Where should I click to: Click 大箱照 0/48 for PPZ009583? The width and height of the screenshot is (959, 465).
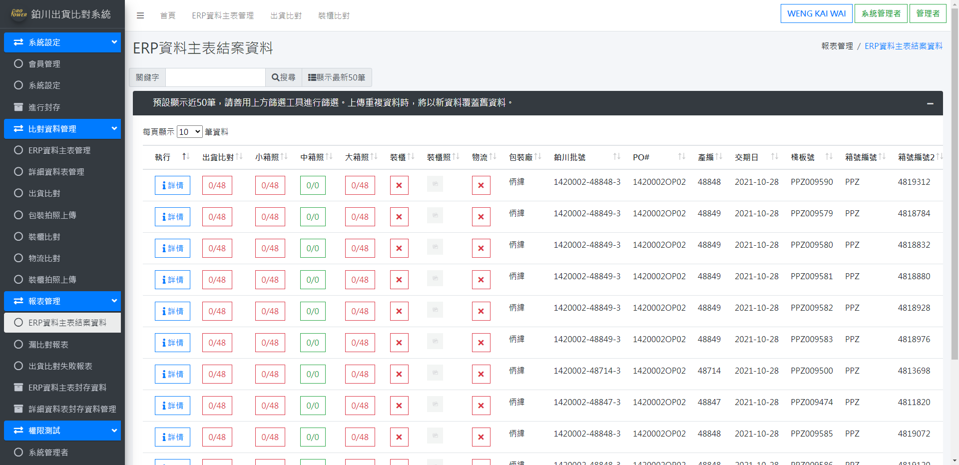tap(360, 343)
